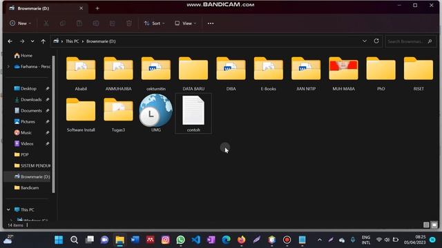Expand address bar history chevron
This screenshot has width=442, height=248.
[x=365, y=41]
